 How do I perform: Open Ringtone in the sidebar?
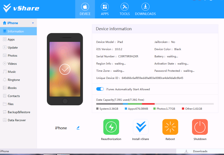point(18,80)
